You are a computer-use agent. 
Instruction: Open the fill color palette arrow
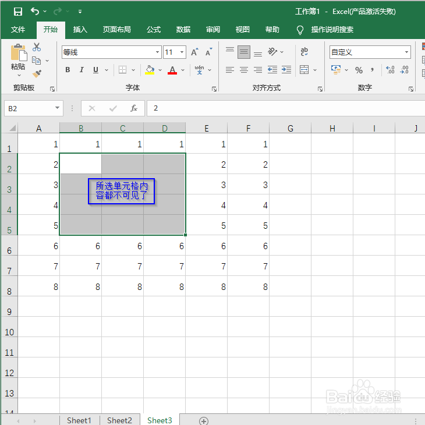coord(160,70)
